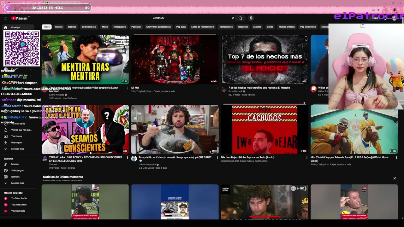This screenshot has width=404, height=227.
Task: Open options menu for Adrián Villar video
Action: tap(128, 88)
